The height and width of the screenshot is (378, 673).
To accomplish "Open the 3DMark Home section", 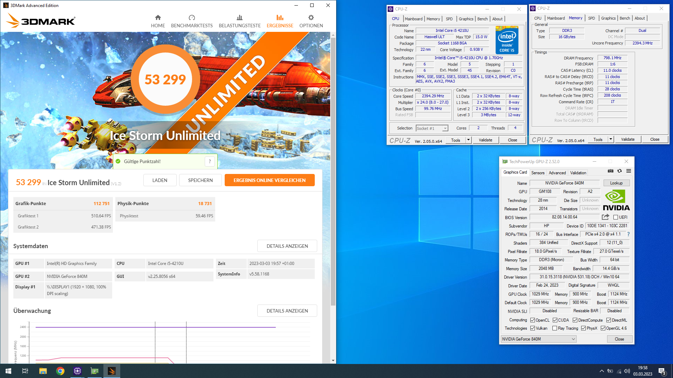I will 158,21.
